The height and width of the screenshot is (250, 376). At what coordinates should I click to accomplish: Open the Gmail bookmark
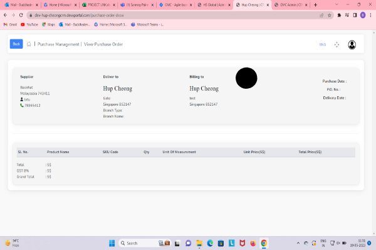(x=9, y=24)
